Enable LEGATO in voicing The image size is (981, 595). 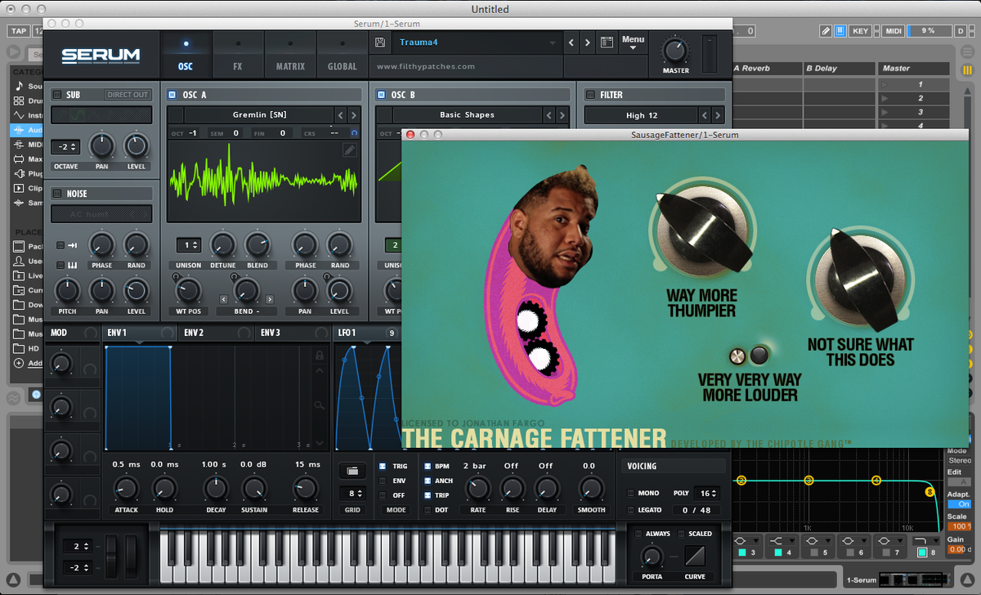tap(630, 510)
